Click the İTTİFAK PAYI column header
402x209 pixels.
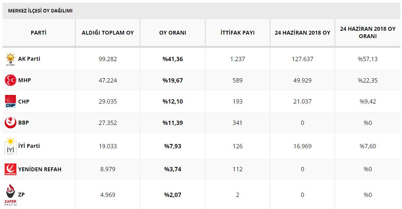[237, 33]
